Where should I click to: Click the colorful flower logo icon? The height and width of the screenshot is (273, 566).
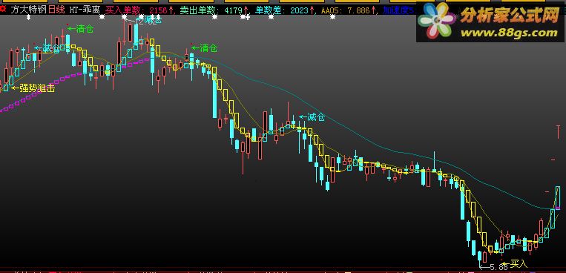[436, 21]
